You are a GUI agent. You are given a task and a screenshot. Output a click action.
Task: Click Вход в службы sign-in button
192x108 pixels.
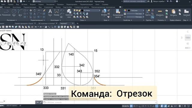click(158, 1)
